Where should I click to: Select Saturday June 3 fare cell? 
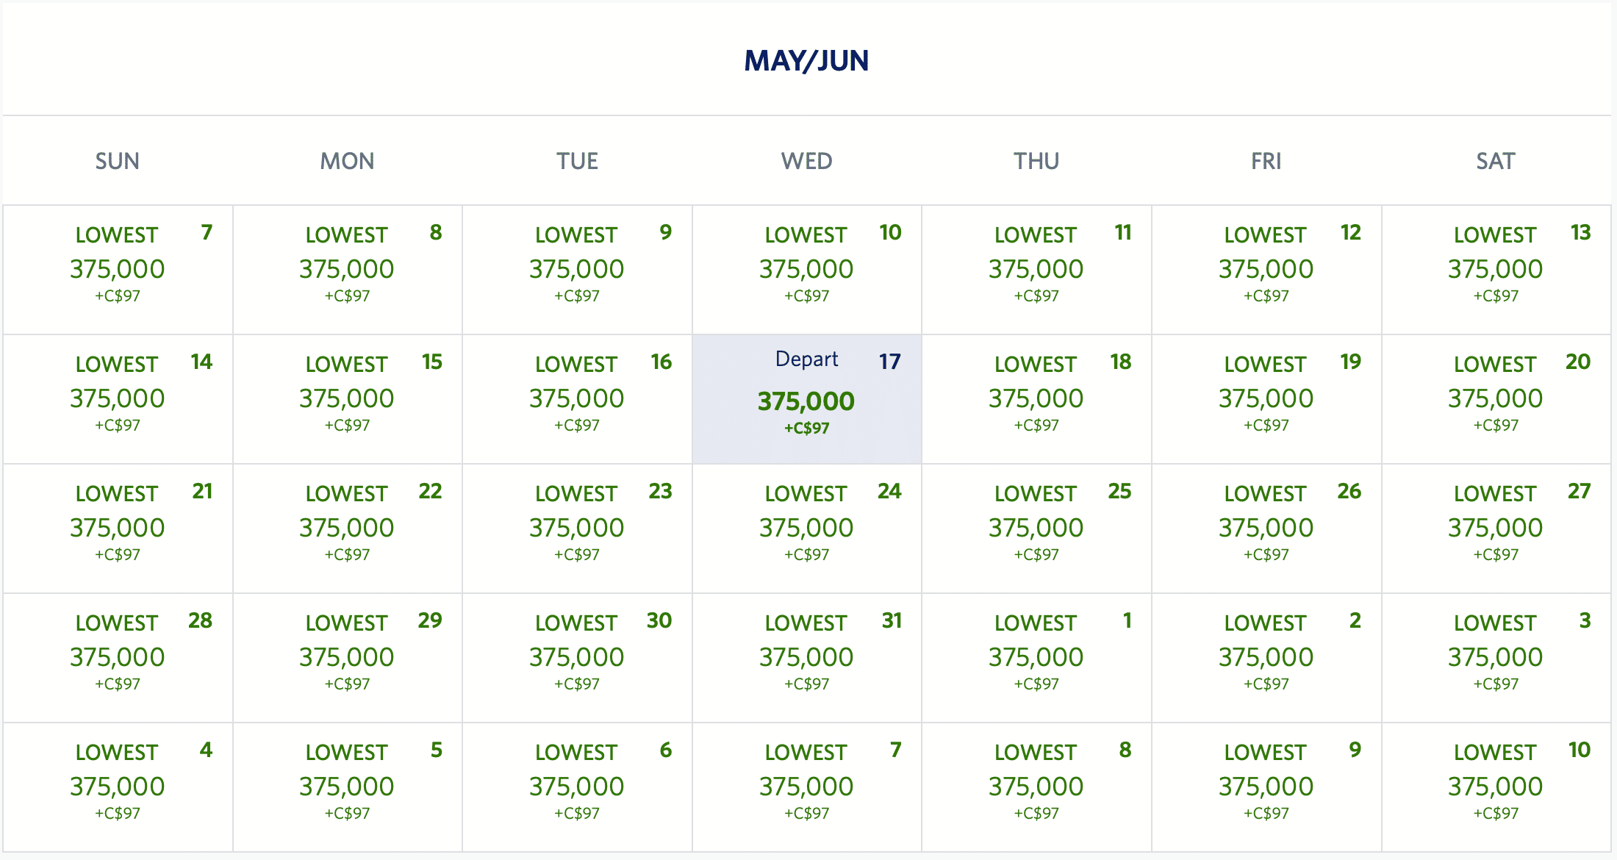(x=1496, y=657)
